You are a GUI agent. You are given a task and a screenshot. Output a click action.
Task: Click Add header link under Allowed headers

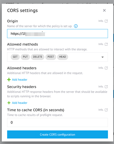click(x=20, y=80)
